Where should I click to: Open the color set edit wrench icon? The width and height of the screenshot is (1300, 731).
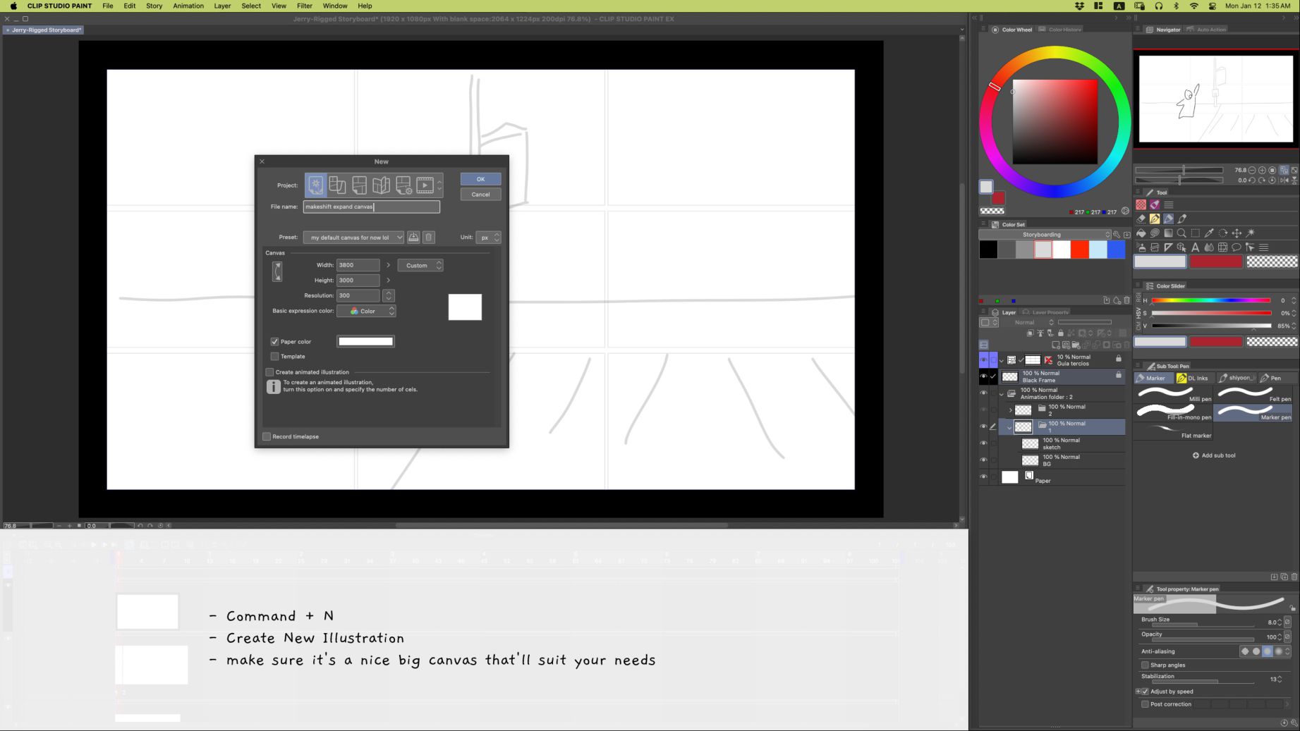point(1117,235)
